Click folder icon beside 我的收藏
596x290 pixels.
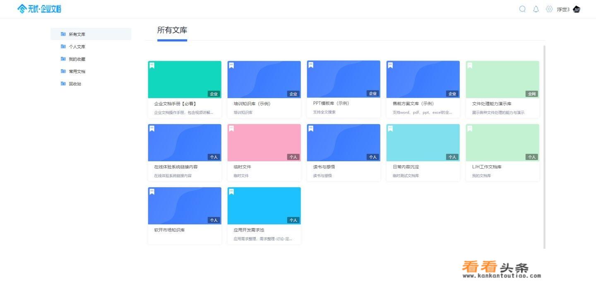(63, 59)
